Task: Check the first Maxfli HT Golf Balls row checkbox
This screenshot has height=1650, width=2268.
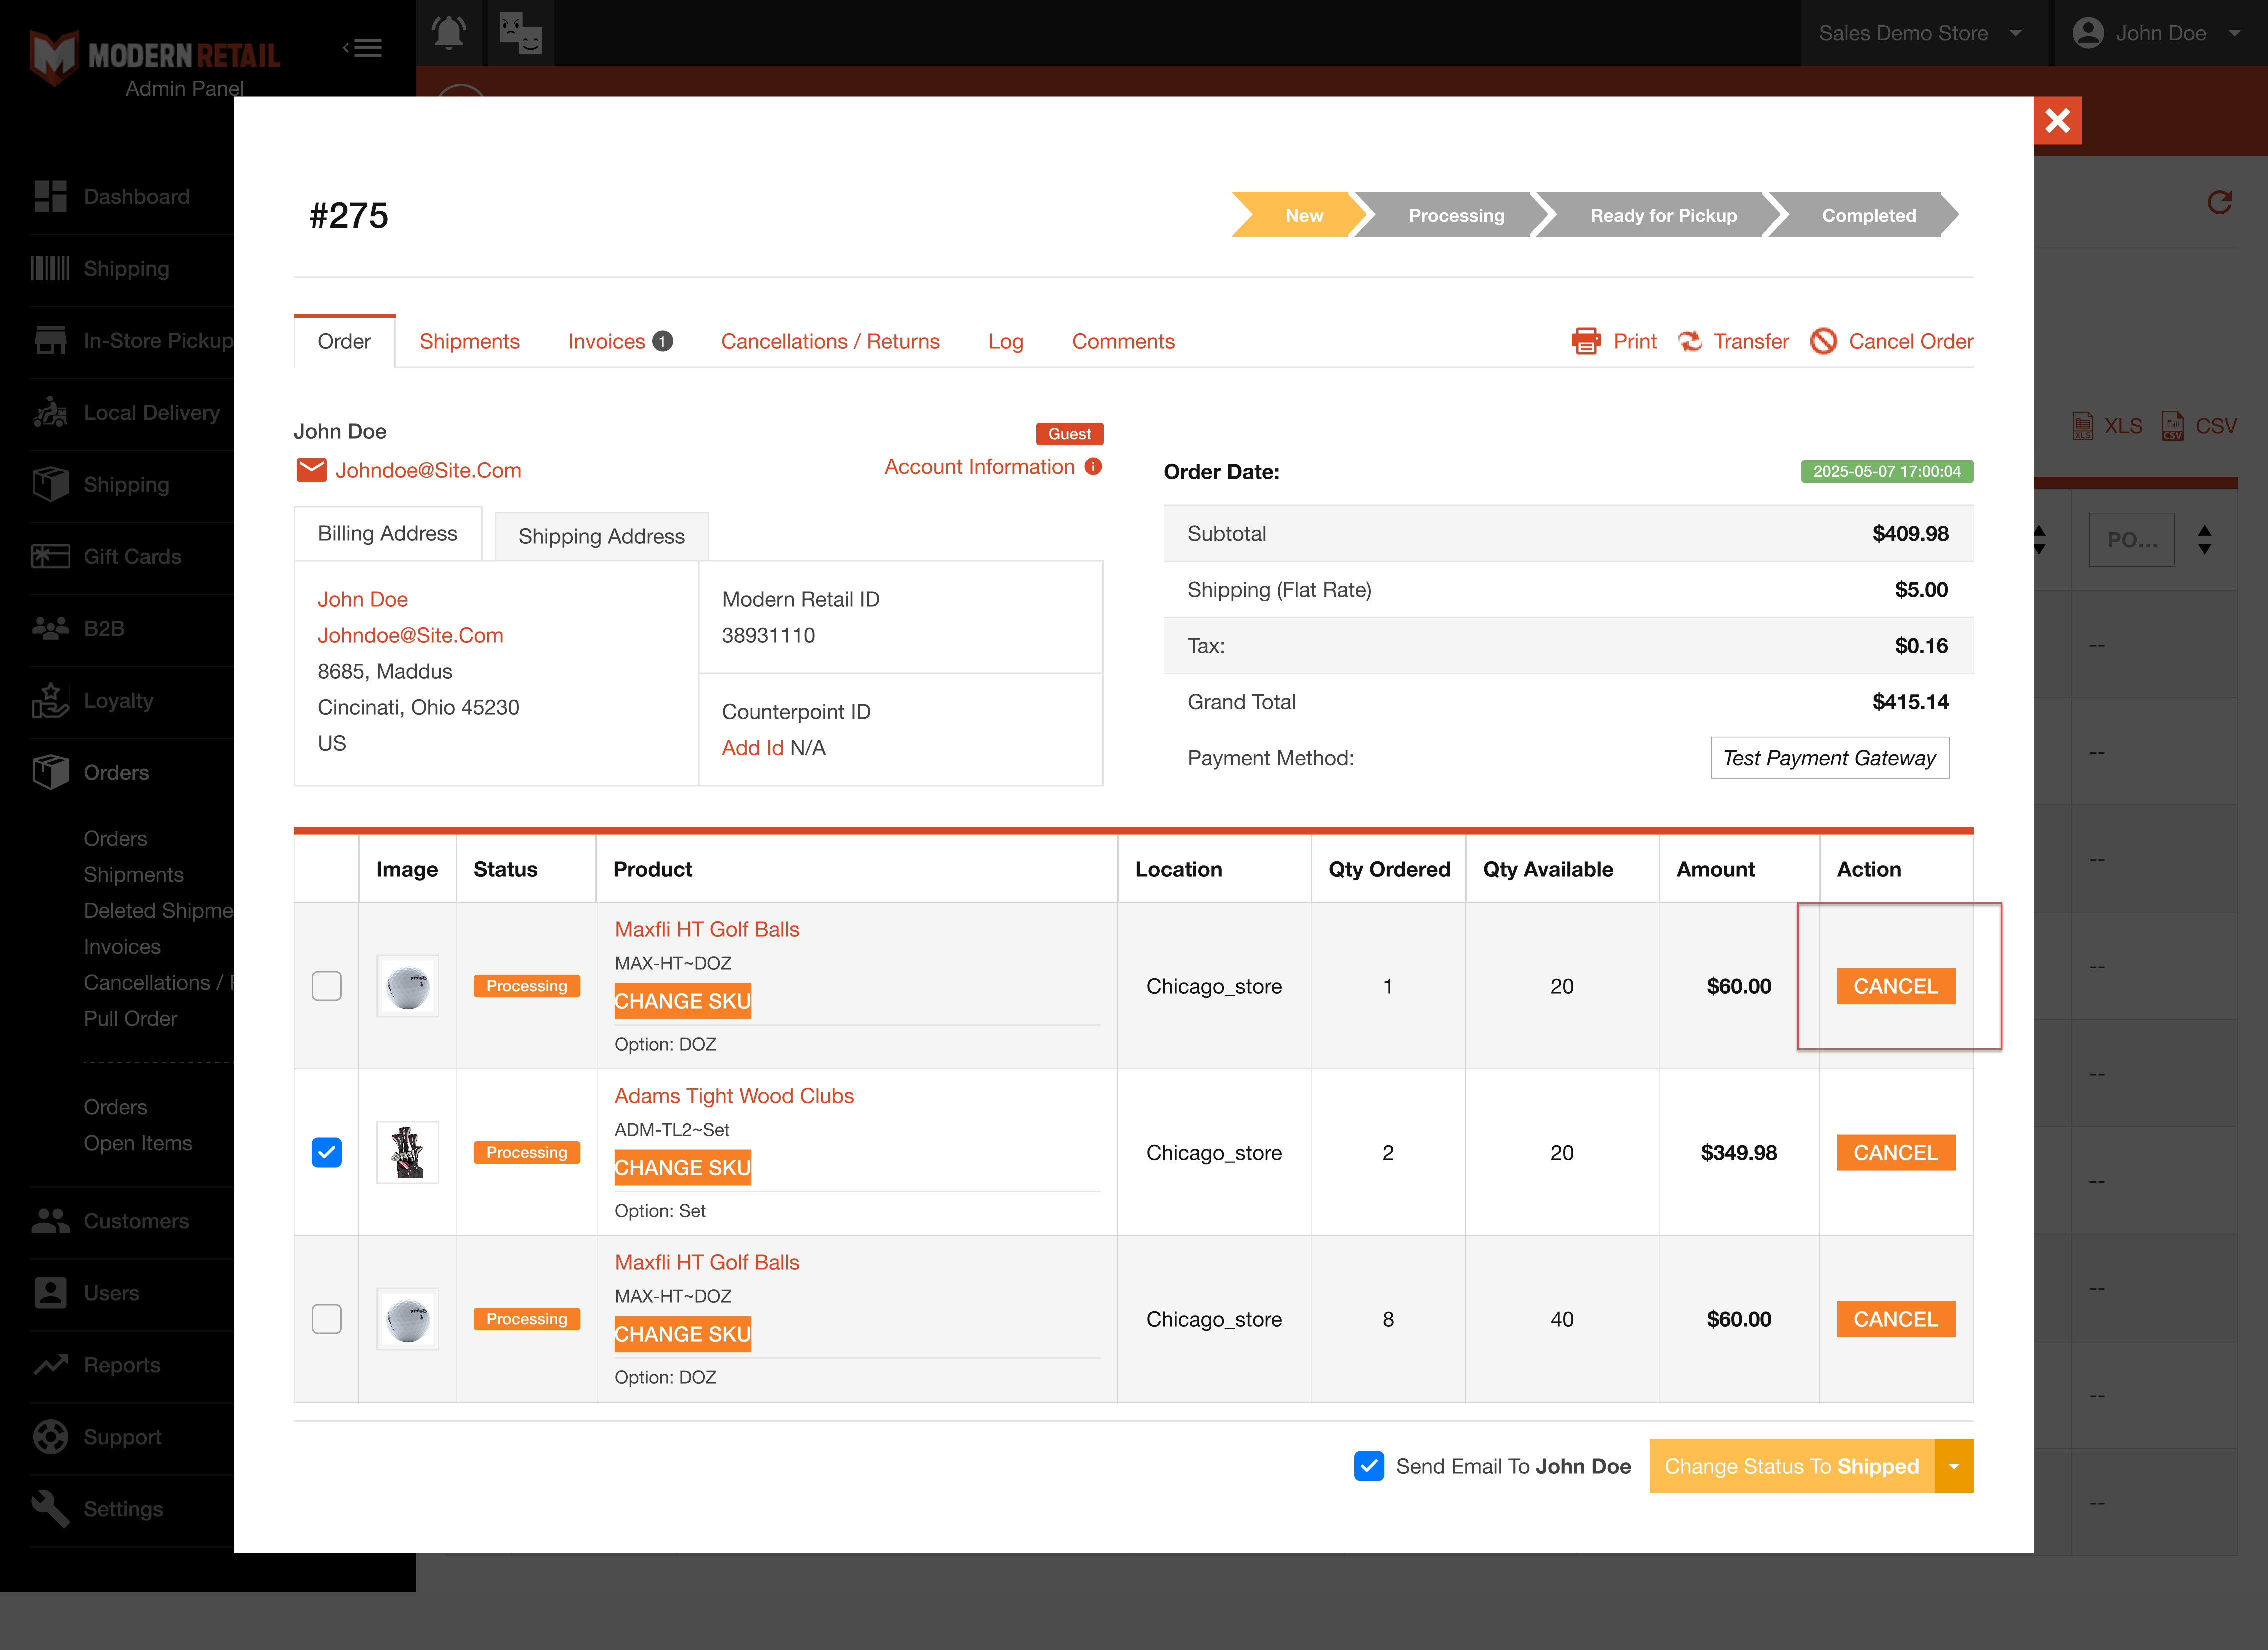Action: pyautogui.click(x=327, y=986)
